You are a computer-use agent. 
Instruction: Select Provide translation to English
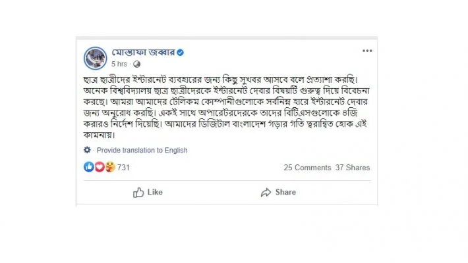click(142, 151)
